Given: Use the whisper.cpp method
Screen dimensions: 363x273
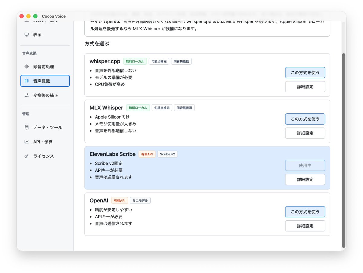Looking at the screenshot, I should [x=305, y=73].
